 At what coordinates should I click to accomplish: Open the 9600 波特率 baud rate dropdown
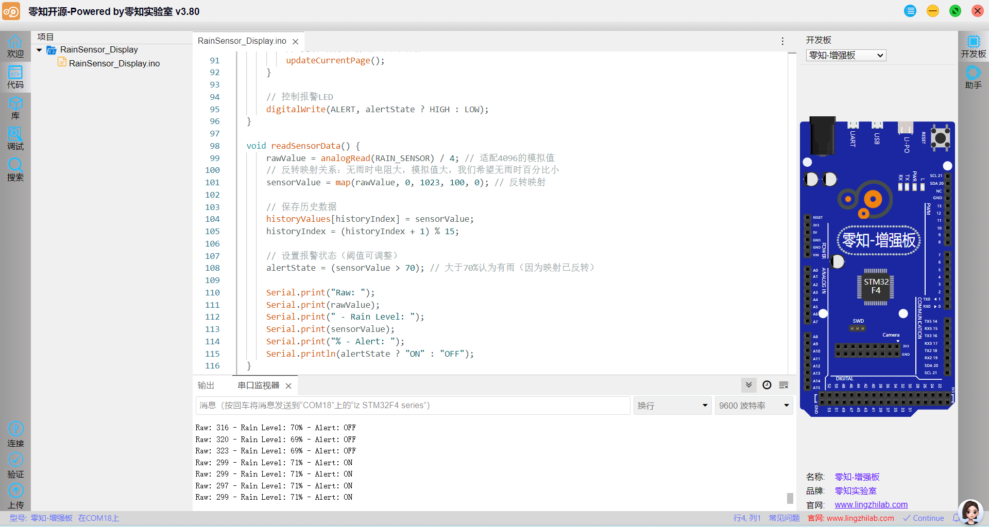(x=754, y=406)
